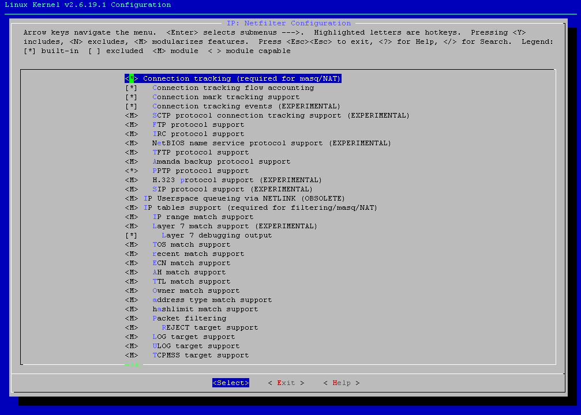Select AH match support row
581x415 pixels.
tap(175, 273)
